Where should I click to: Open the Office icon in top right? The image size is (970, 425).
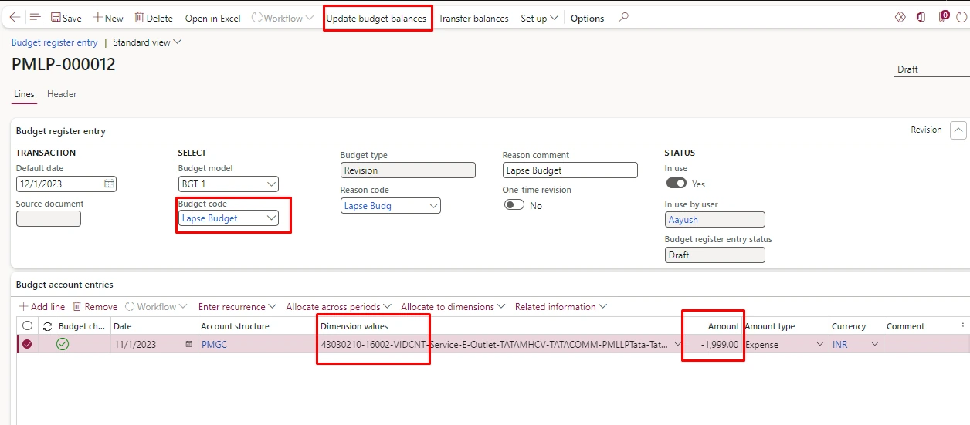coord(921,17)
